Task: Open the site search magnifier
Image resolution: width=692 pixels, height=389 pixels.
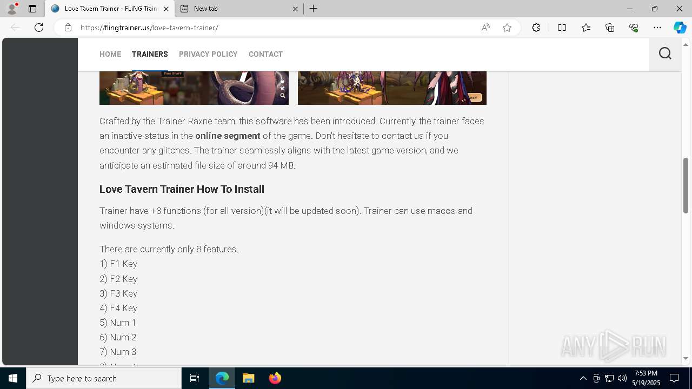Action: 665,53
